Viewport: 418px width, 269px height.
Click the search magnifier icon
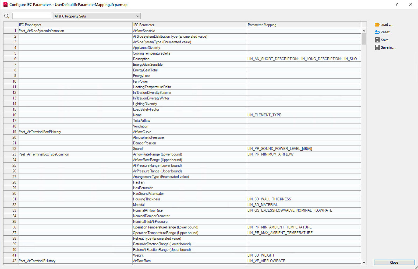pos(7,16)
